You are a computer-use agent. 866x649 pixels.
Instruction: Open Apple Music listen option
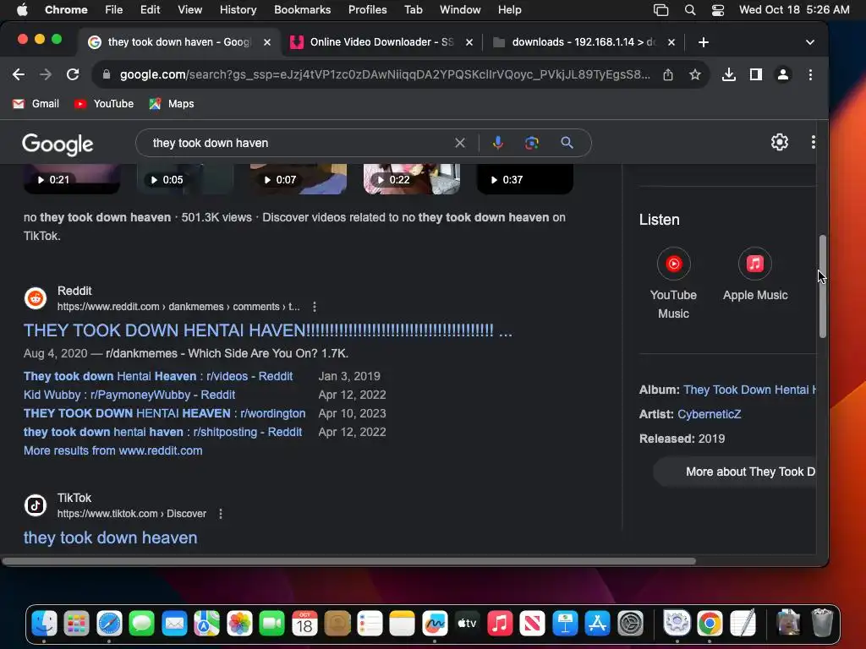755,275
